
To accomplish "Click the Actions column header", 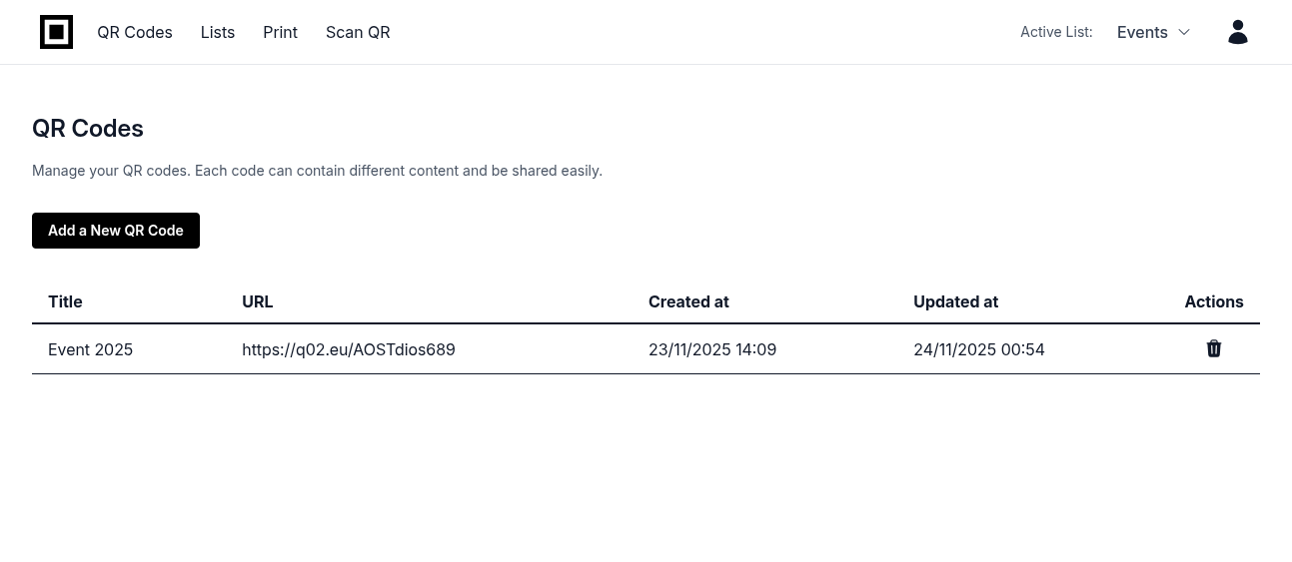I will pyautogui.click(x=1213, y=301).
